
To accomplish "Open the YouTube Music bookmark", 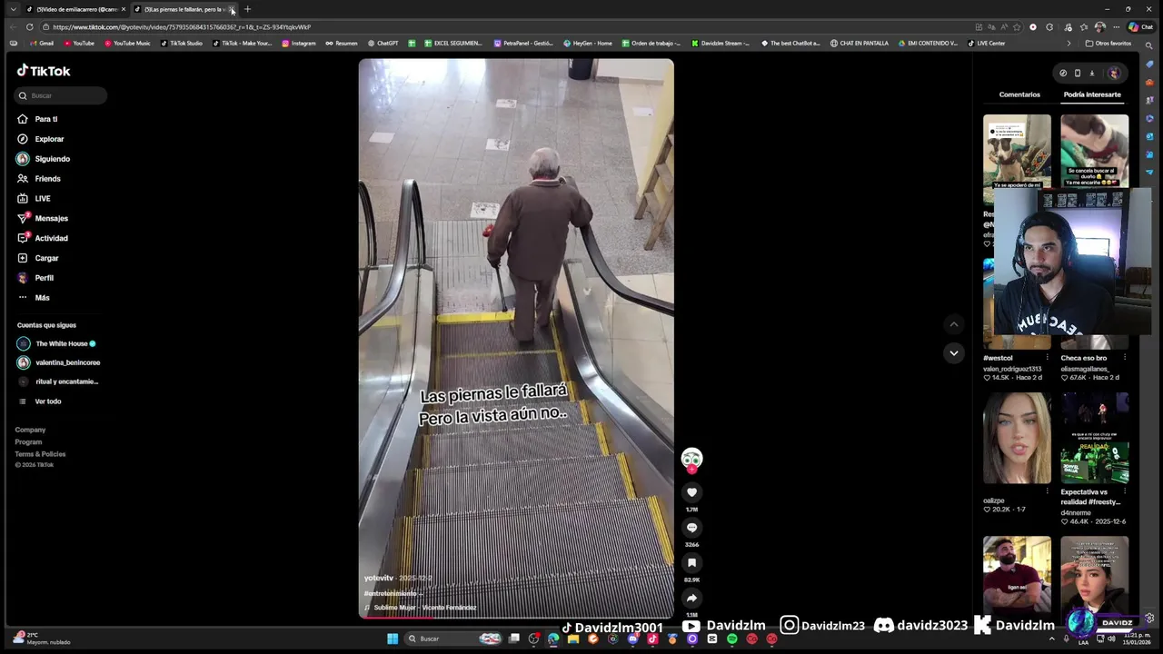I will pyautogui.click(x=127, y=43).
